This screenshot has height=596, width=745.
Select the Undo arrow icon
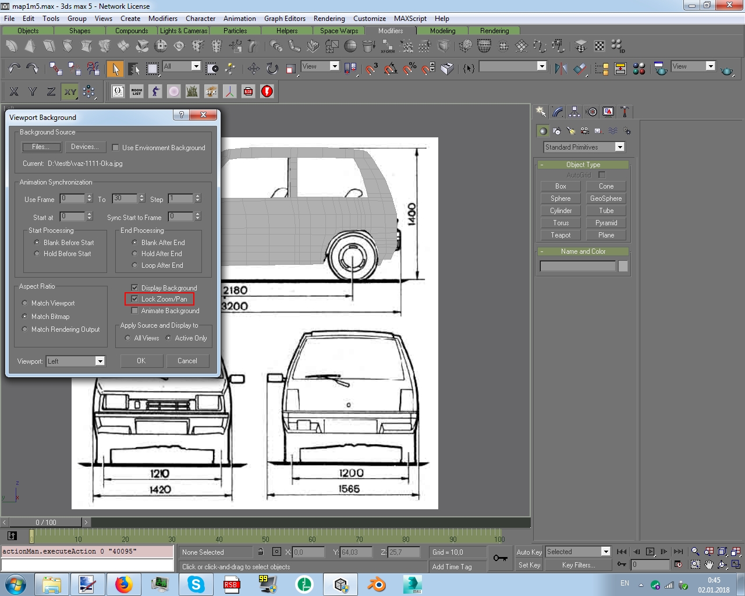14,69
